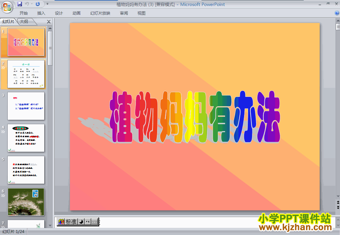The width and height of the screenshot is (340, 235).
Task: Click the animation star beside slide 6
Action: point(3,195)
